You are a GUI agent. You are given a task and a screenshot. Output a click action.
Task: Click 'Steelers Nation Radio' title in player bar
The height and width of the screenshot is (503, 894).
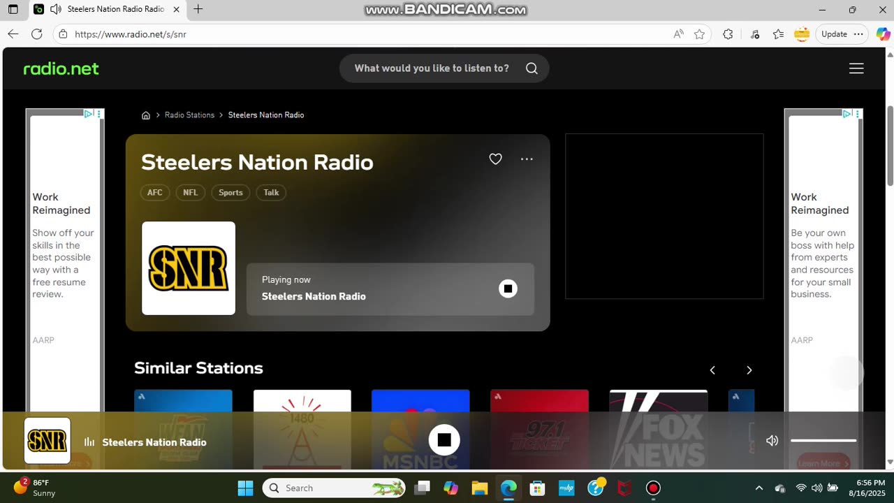[154, 442]
